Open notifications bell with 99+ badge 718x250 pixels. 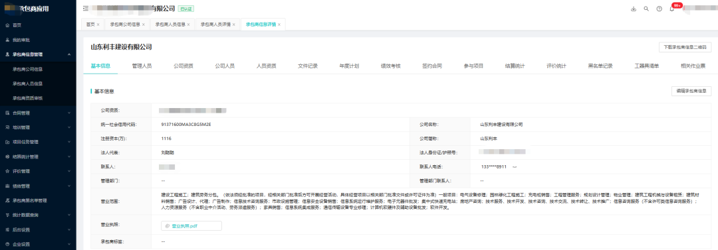672,9
